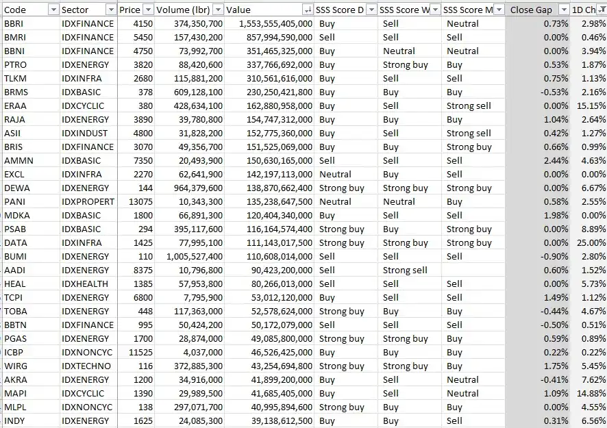
Task: Click the value cell 1,553,555,405,000
Action: point(269,23)
